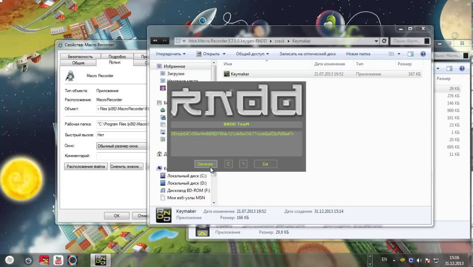This screenshot has width=473, height=267.
Task: Click the crack folder in the address path
Action: [279, 41]
